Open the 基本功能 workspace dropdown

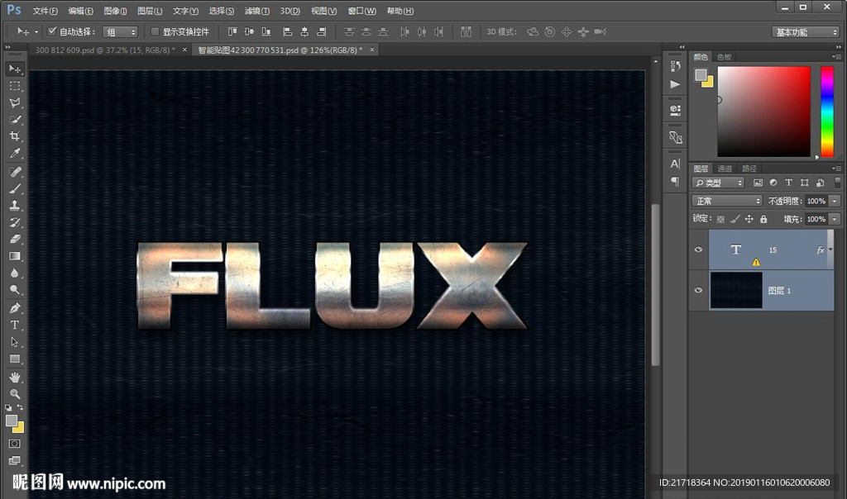(806, 32)
